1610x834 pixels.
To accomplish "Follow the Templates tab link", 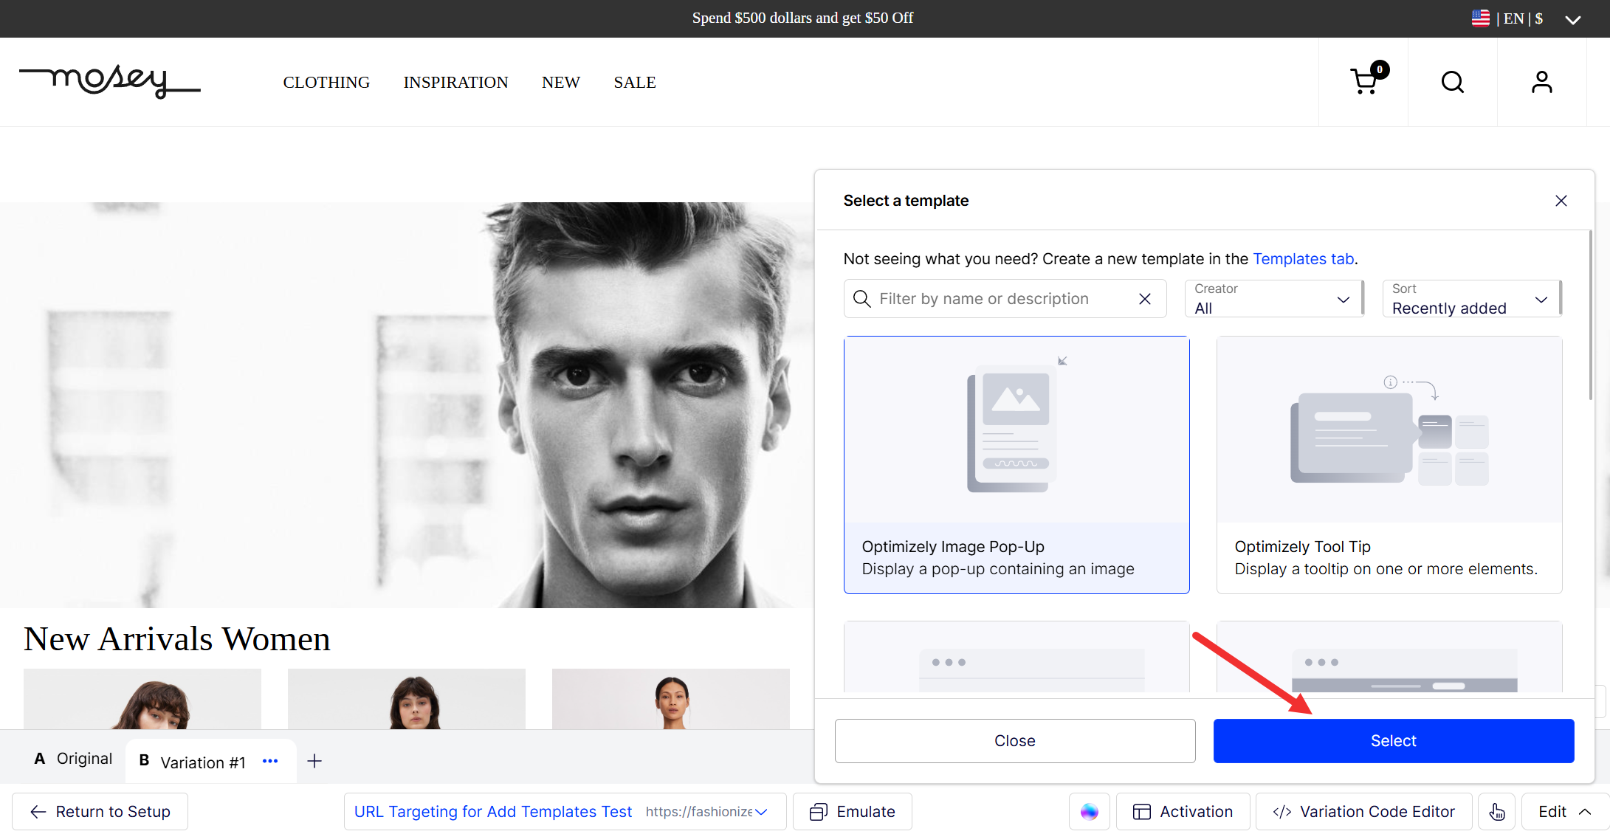I will (x=1303, y=259).
